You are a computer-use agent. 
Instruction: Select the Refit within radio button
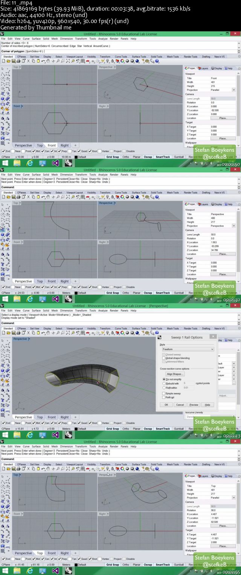[164, 387]
